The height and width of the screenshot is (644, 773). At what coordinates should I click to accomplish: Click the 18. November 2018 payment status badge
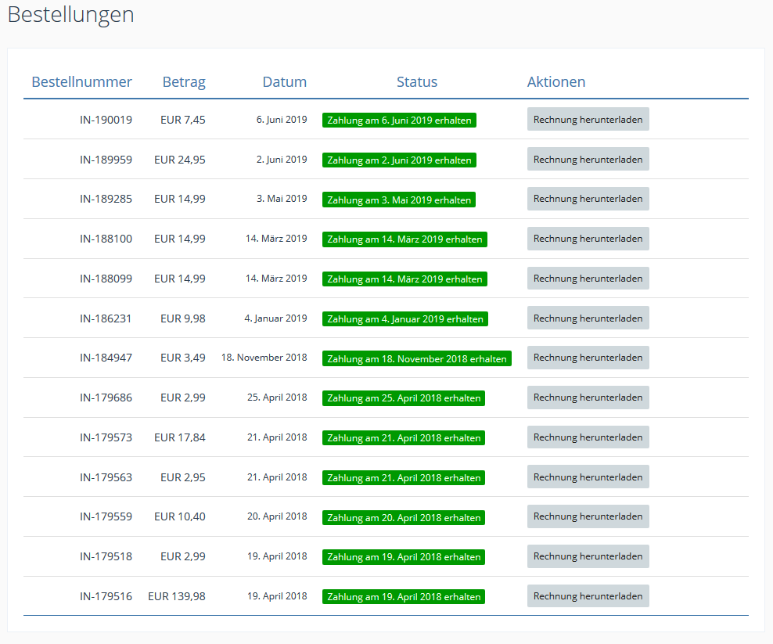click(x=416, y=359)
